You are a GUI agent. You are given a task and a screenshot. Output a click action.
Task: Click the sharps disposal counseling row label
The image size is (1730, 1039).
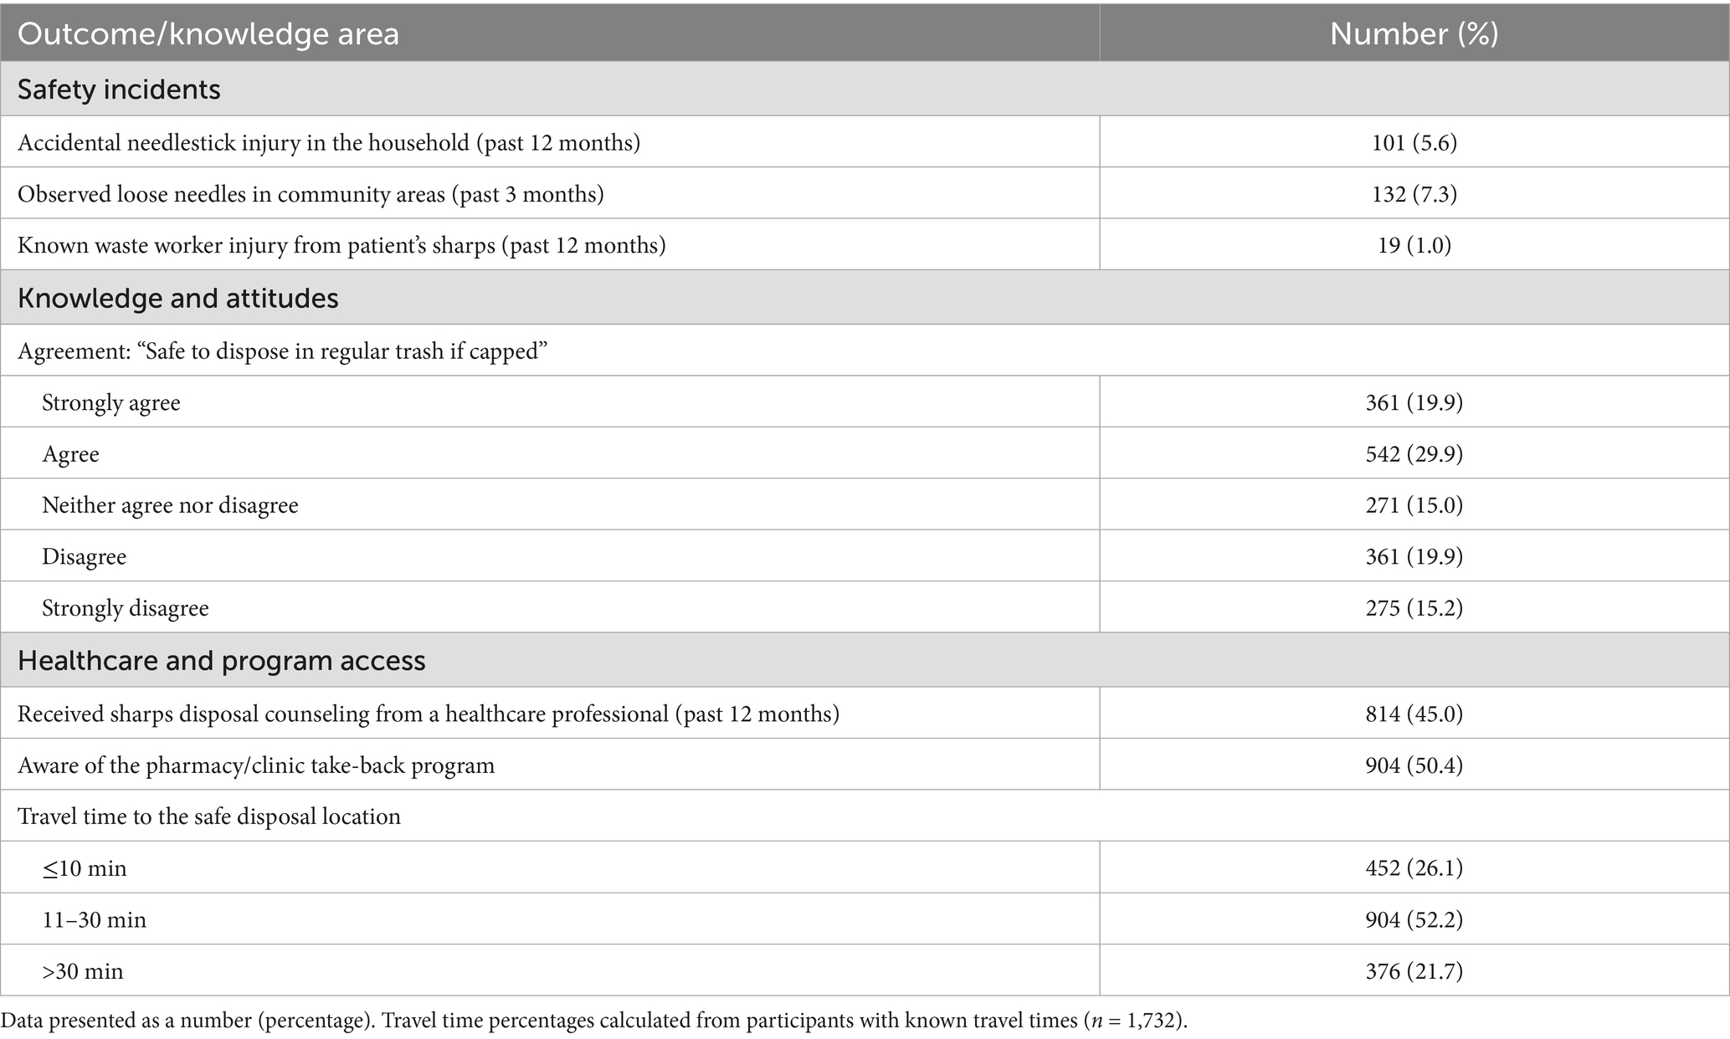[428, 714]
